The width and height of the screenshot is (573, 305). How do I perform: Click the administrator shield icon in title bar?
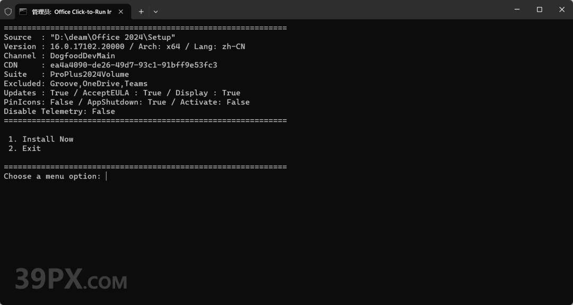pyautogui.click(x=8, y=11)
